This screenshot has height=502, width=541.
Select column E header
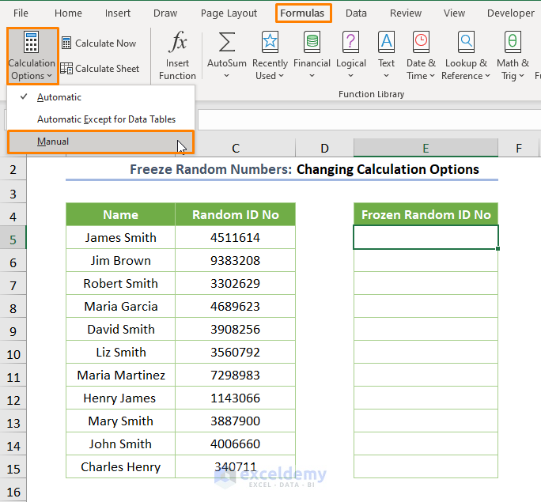point(426,148)
